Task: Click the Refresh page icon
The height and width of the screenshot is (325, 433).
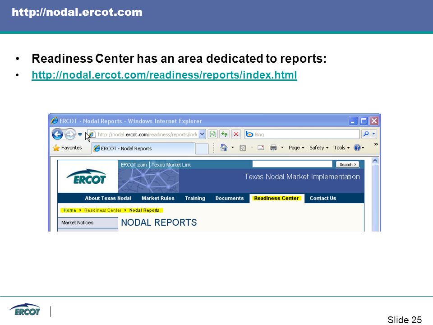Action: (x=224, y=135)
